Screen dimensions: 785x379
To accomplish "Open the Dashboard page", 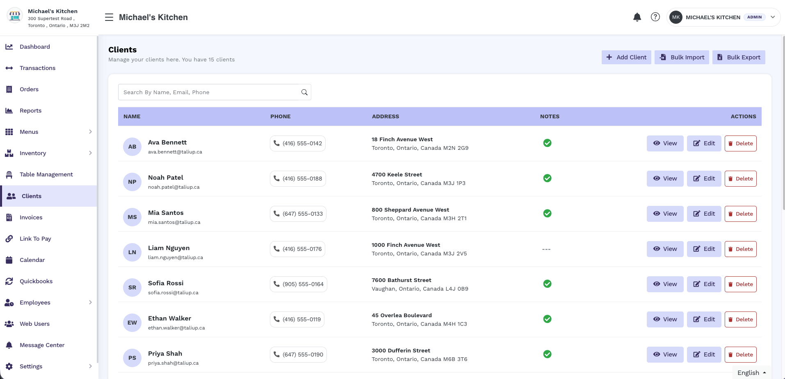I will point(35,47).
